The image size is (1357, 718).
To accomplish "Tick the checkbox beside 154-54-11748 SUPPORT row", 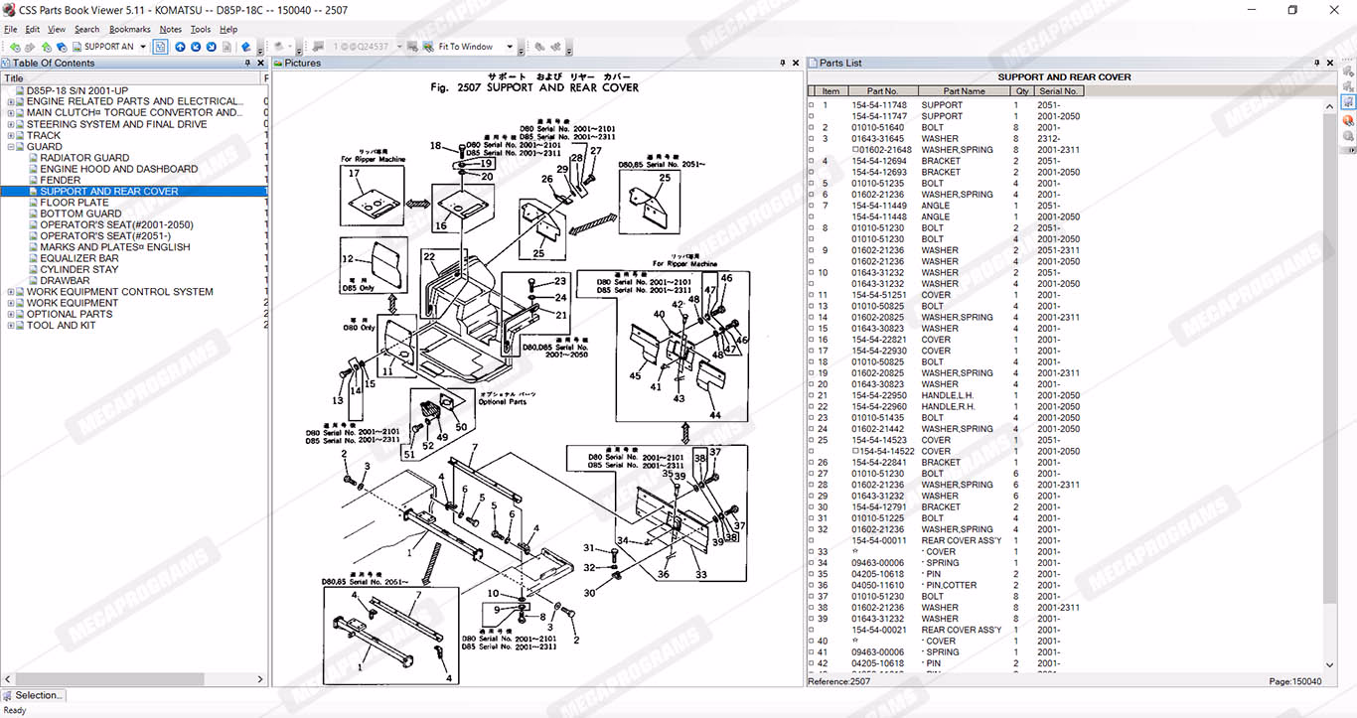I will (x=811, y=105).
